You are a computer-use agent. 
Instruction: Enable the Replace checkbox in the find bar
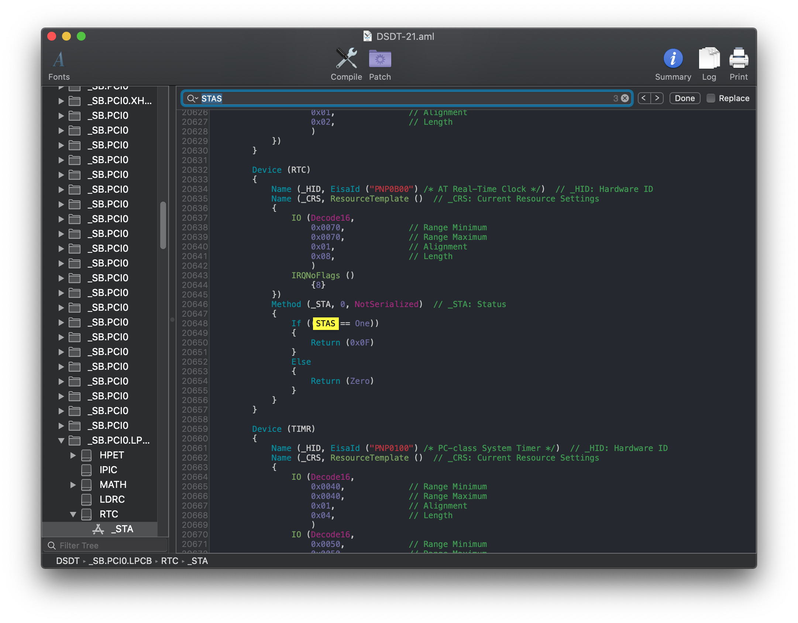[711, 98]
